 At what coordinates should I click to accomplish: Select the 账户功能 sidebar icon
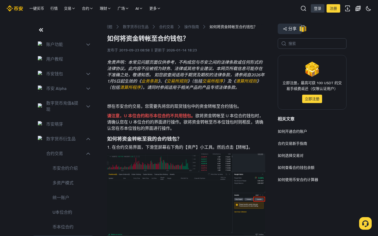tap(40, 44)
